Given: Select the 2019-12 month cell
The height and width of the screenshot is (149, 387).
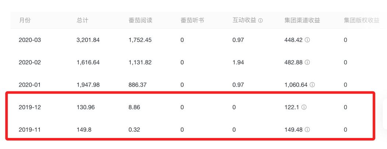Looking at the screenshot, I should (29, 107).
